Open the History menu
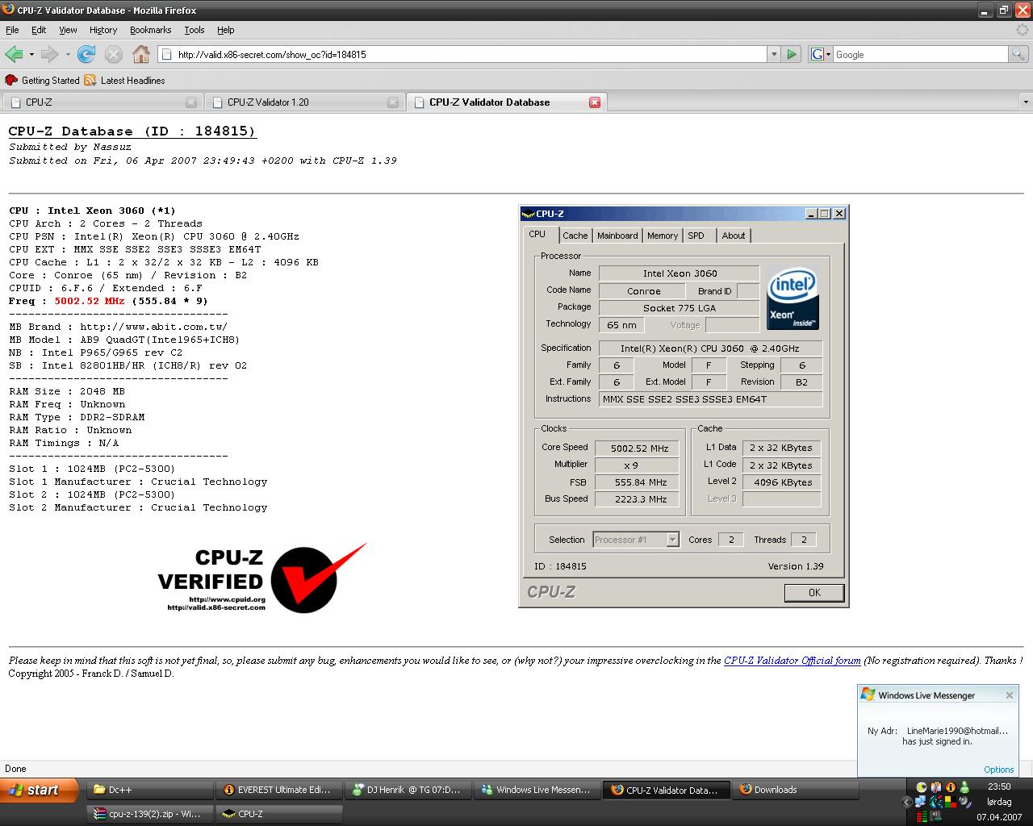Viewport: 1033px width, 826px height. coord(103,30)
